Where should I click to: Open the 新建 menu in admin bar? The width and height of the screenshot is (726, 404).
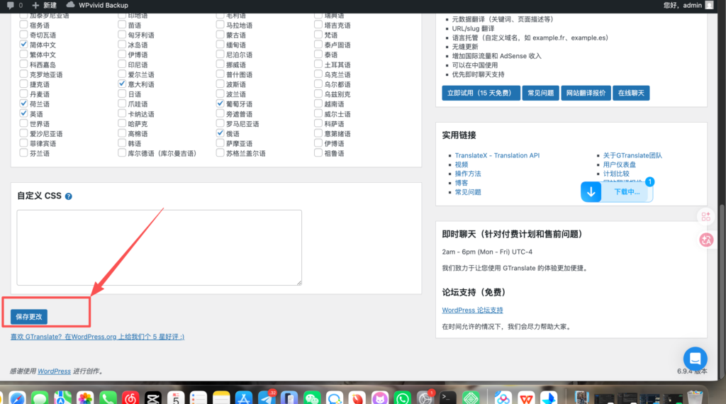[45, 5]
